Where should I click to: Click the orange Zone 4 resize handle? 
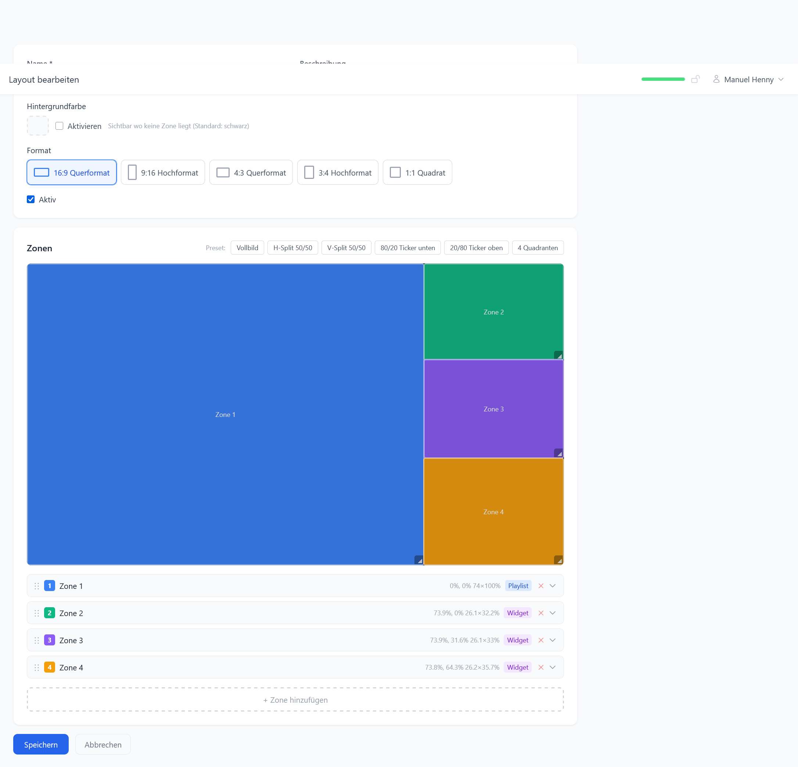point(558,560)
